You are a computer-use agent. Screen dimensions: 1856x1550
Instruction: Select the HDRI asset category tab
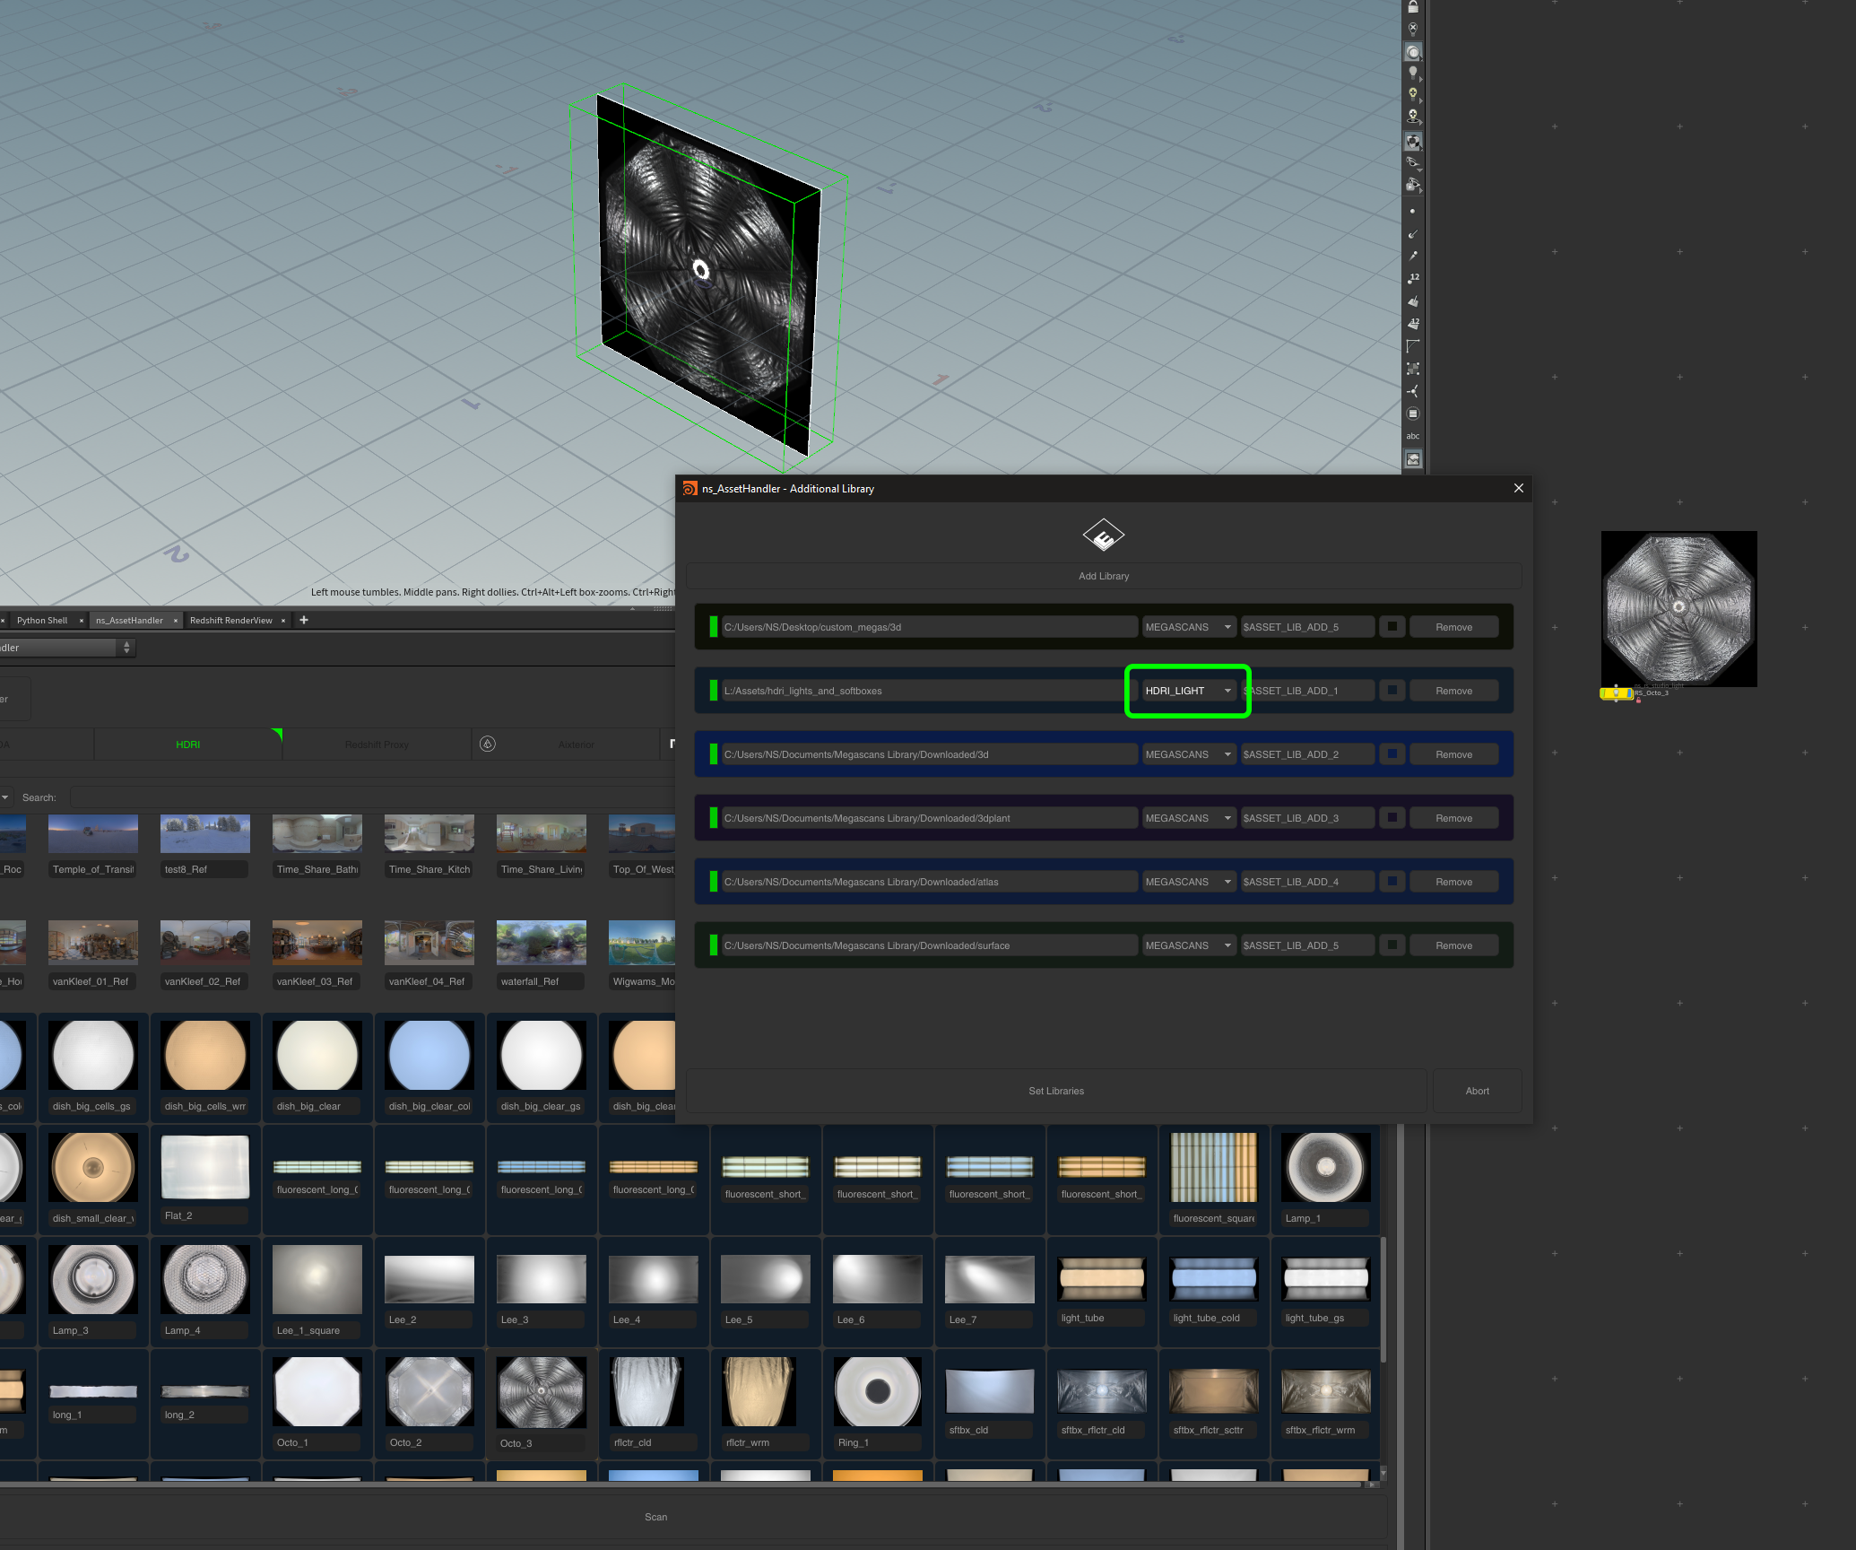[x=187, y=745]
